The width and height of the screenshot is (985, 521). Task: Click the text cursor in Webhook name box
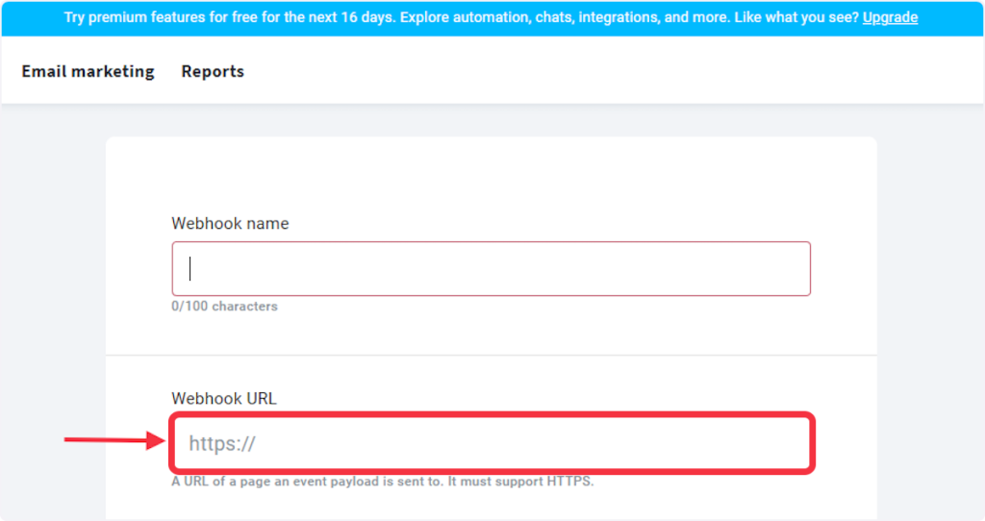click(x=190, y=268)
